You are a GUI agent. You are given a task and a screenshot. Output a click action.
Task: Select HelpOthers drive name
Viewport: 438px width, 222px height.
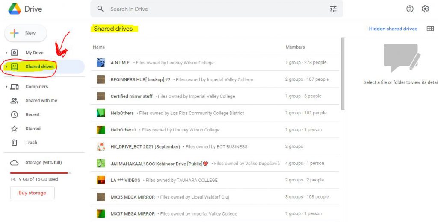122,113
